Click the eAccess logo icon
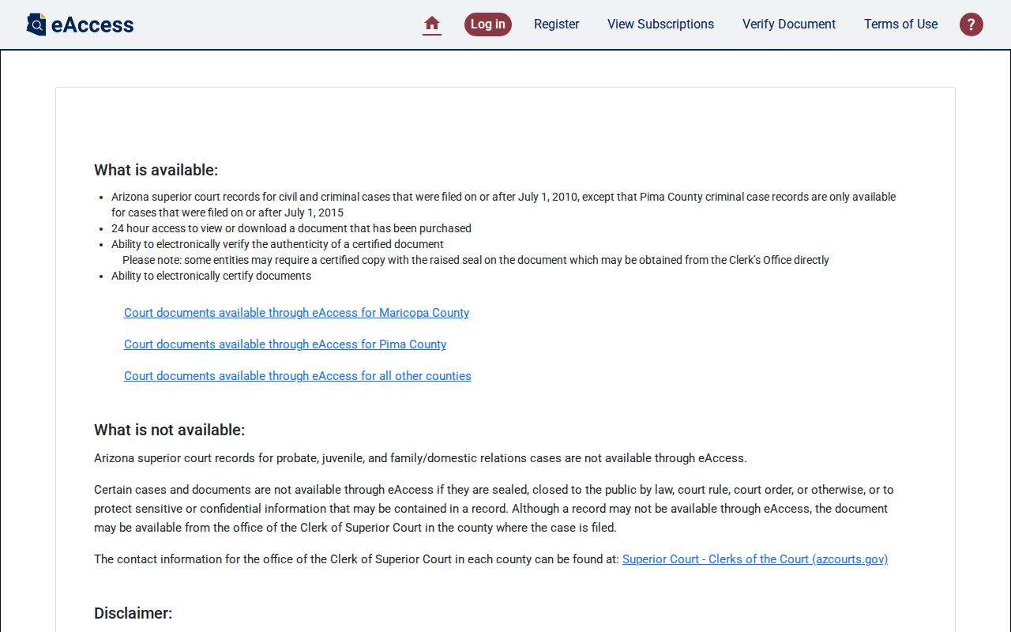The image size is (1011, 632). [x=36, y=24]
